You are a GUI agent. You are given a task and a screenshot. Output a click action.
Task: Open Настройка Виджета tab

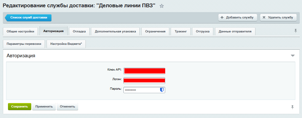tap(66, 44)
